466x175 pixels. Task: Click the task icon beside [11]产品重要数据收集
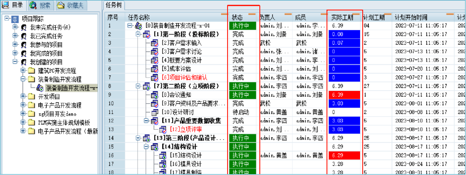click(x=155, y=121)
